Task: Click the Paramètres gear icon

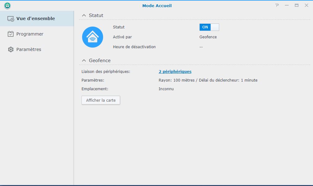Action: 11,49
